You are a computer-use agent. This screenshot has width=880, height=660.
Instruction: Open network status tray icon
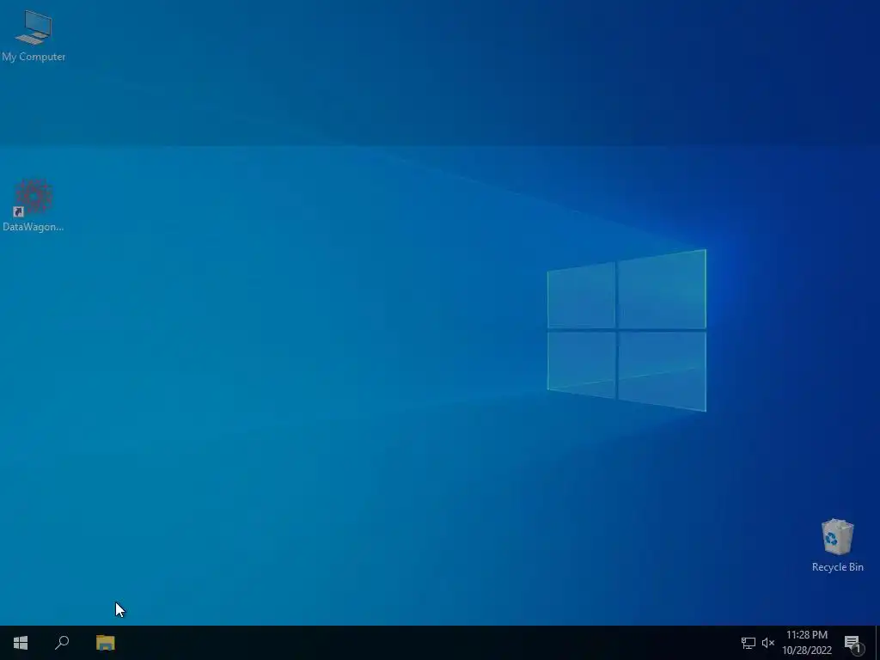[749, 643]
